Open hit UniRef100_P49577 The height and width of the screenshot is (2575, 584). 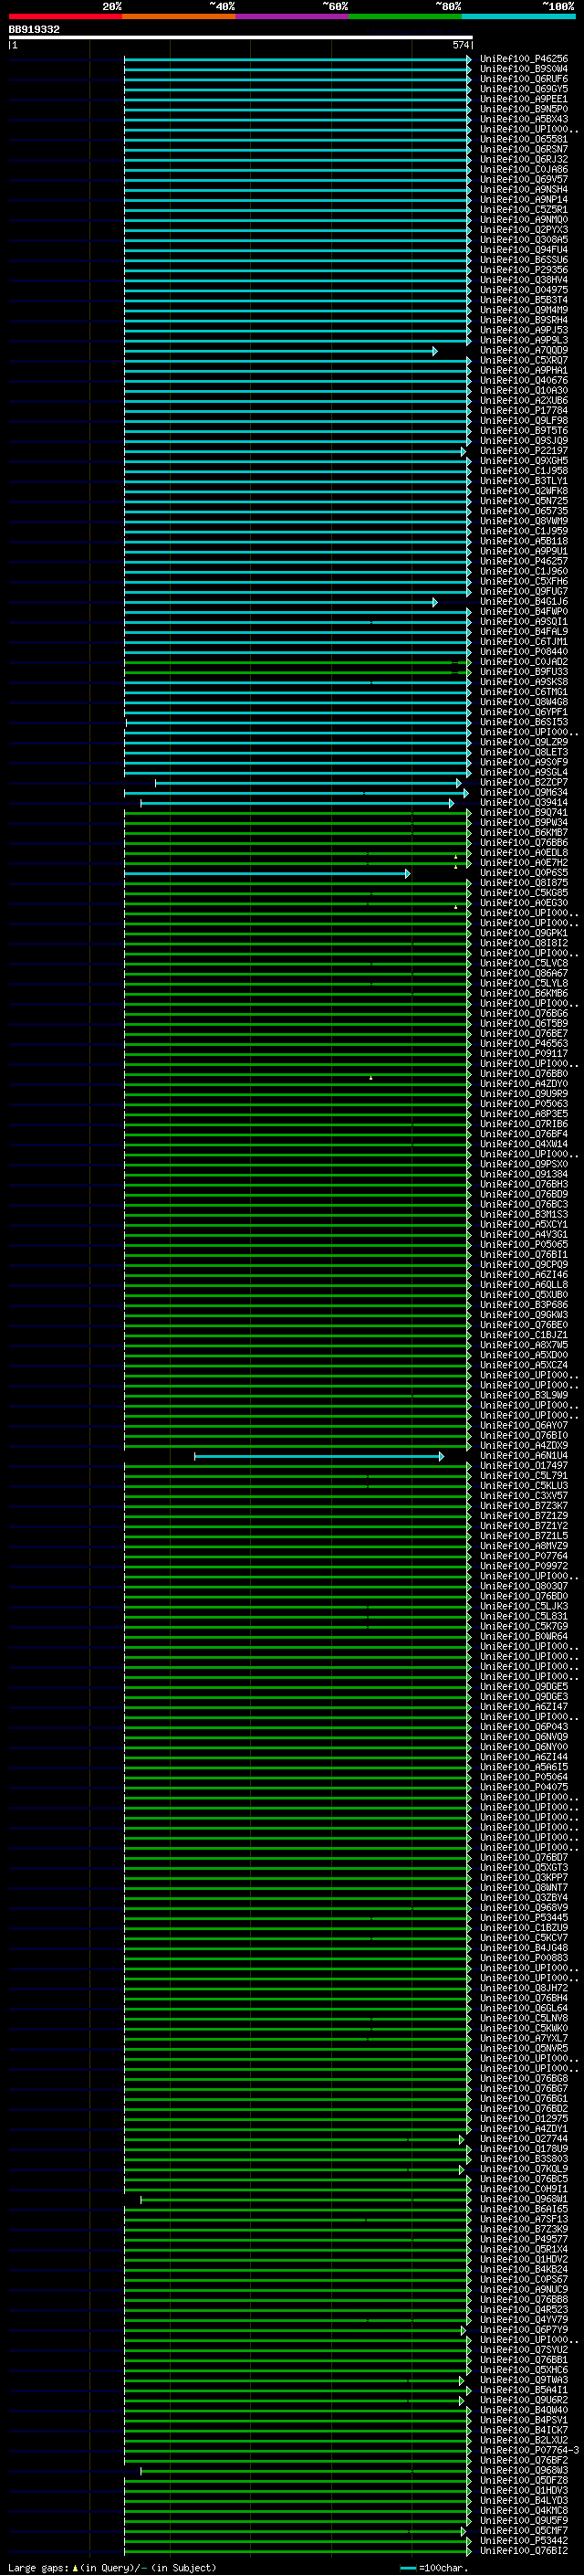[523, 2239]
